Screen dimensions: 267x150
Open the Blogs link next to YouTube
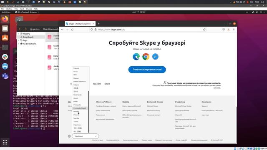107,84
